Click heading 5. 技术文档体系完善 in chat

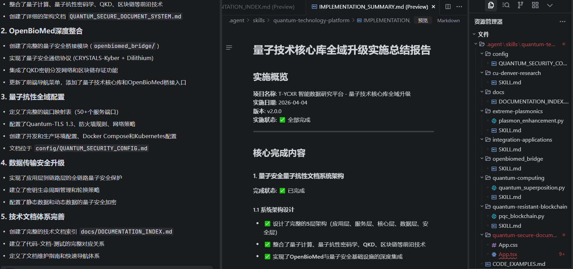tap(33, 217)
